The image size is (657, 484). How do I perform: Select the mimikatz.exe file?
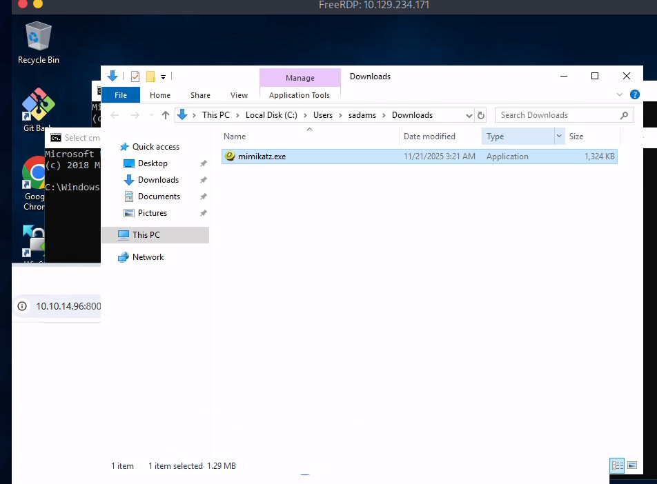(x=419, y=157)
